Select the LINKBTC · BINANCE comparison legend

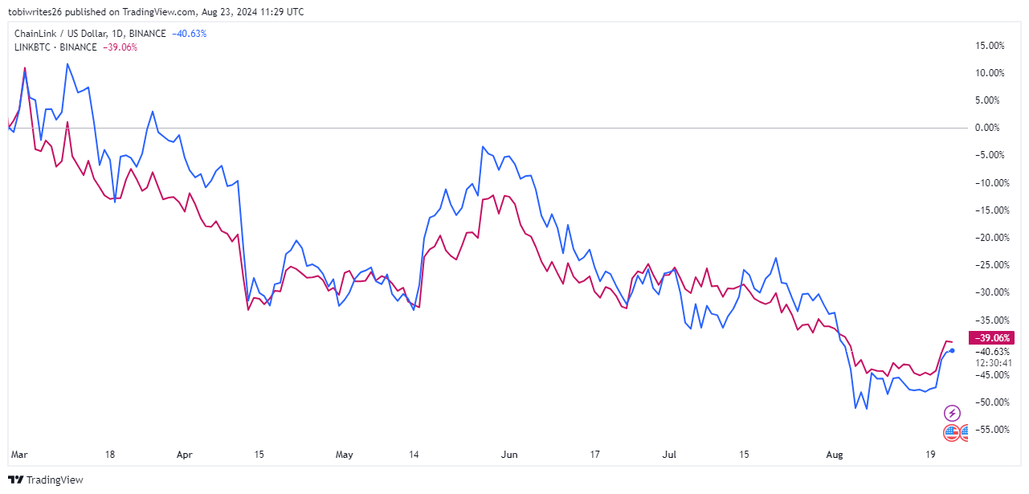click(x=55, y=47)
